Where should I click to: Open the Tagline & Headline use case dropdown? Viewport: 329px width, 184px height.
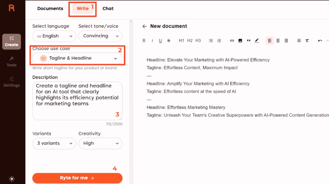(x=77, y=58)
